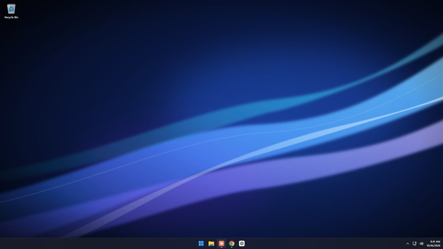Open the ChatGPT app on taskbar

pos(242,243)
